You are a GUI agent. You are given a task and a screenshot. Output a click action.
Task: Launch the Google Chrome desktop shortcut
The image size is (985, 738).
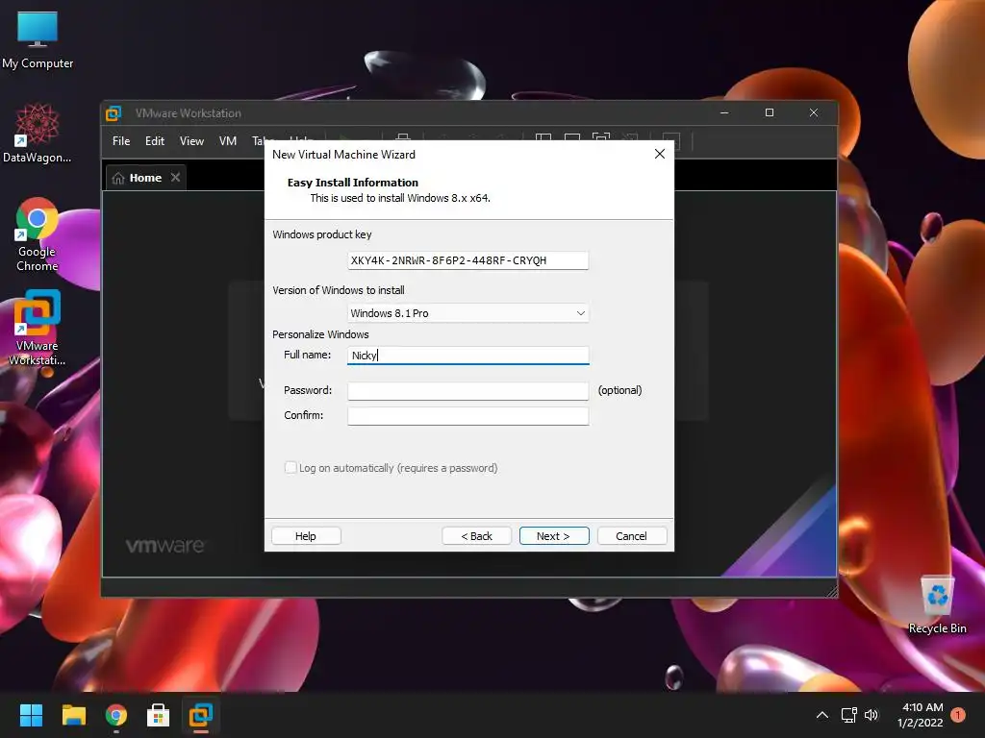pyautogui.click(x=38, y=234)
